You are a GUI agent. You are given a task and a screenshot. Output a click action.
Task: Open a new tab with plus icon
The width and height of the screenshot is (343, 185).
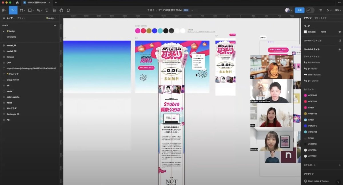(56, 3)
